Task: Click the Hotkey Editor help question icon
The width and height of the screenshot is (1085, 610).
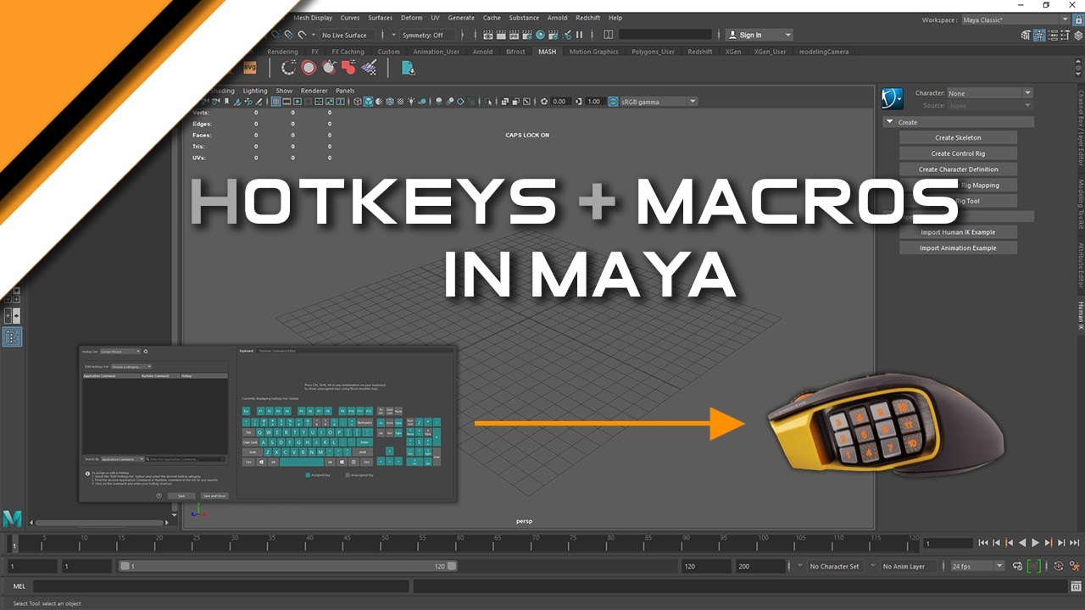Action: pos(159,496)
